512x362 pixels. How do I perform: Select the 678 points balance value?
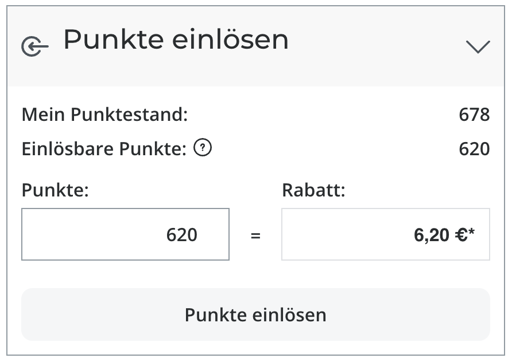[x=474, y=115]
